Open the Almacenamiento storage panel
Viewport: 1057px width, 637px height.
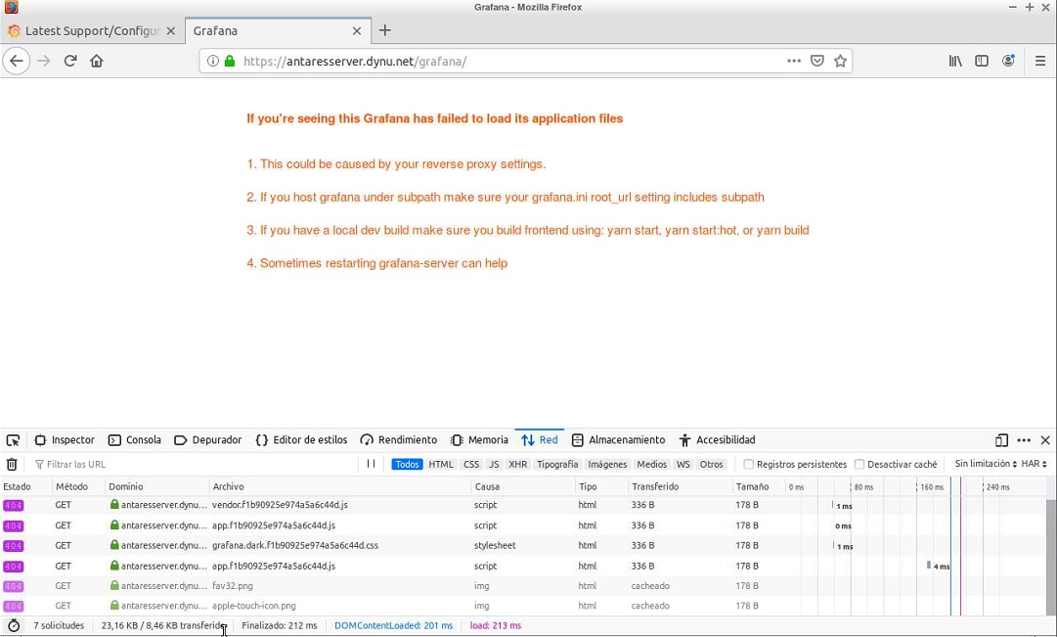618,440
